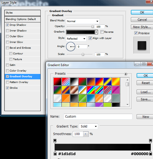
Task: Enable the Inner Shadow checkbox
Action: [7, 30]
